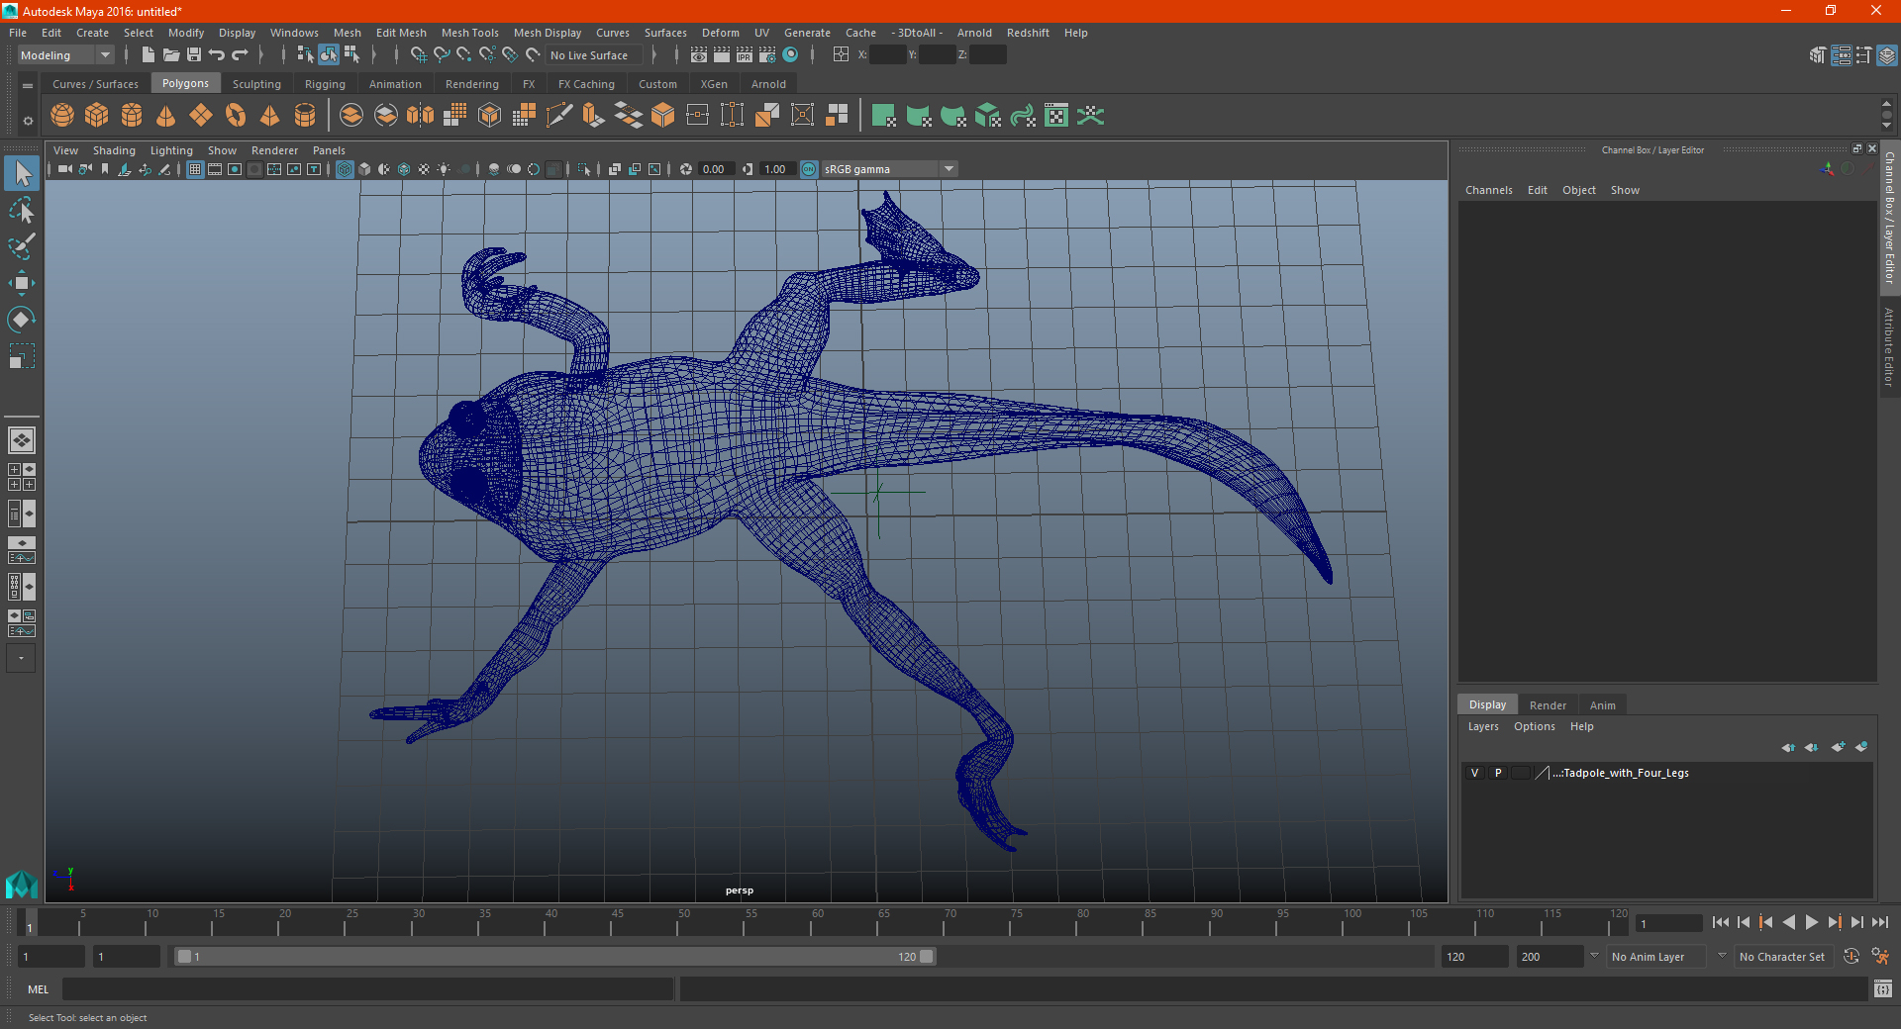Create a polygon sphere from the shelf

click(x=62, y=116)
